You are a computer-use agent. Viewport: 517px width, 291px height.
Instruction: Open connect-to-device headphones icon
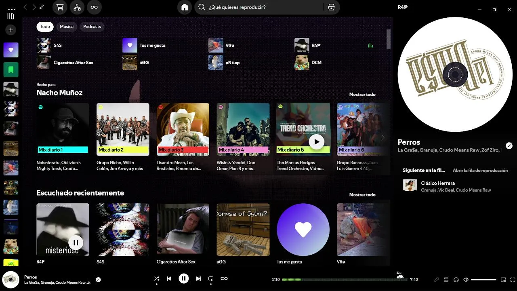click(456, 280)
